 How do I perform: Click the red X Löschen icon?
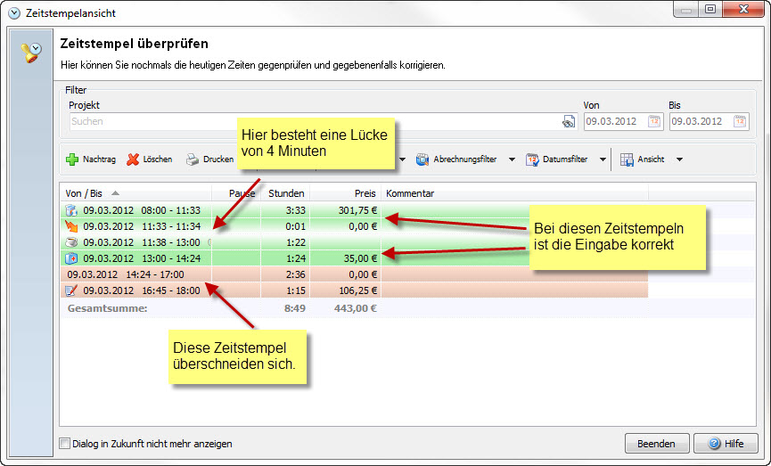coord(133,160)
